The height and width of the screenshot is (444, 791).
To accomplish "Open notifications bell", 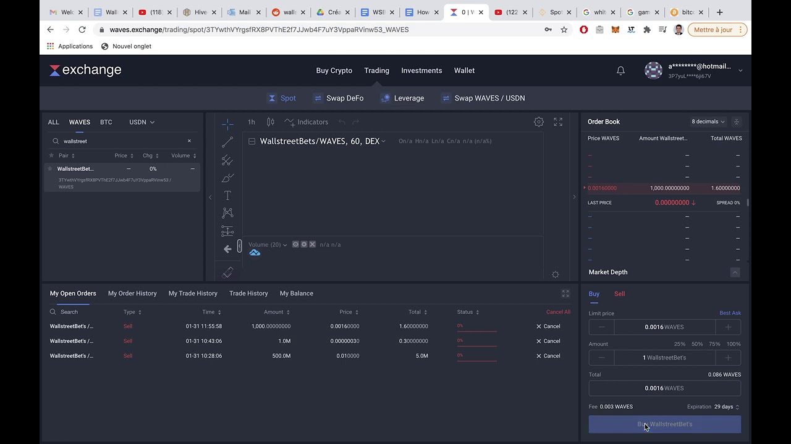I will 620,71.
